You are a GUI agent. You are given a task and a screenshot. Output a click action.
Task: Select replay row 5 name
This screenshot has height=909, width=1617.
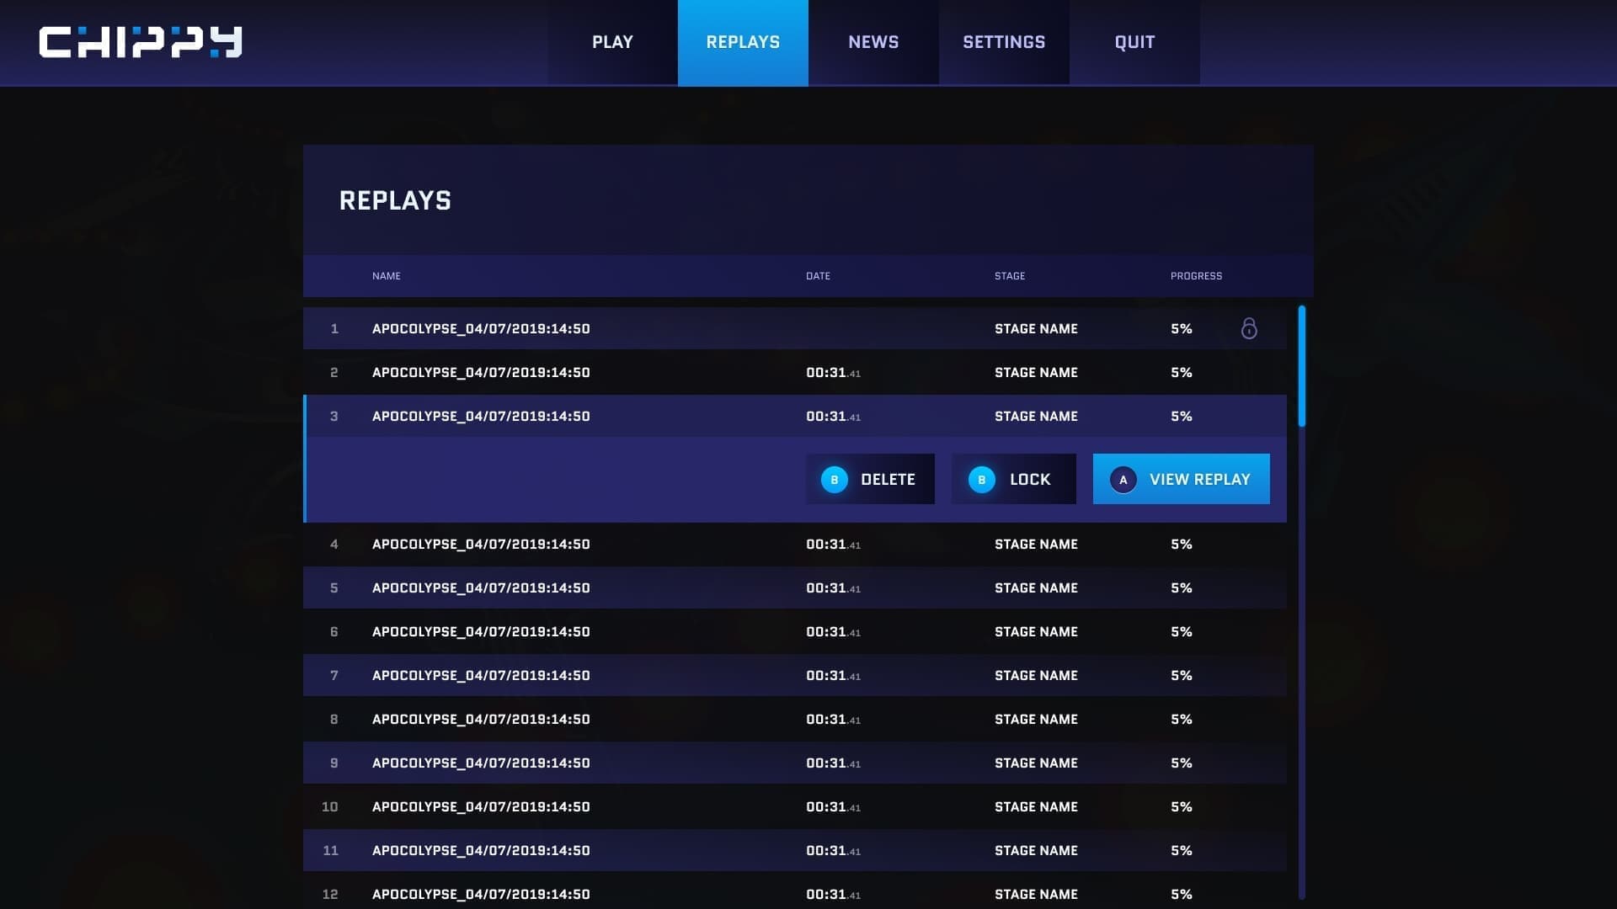pyautogui.click(x=481, y=587)
